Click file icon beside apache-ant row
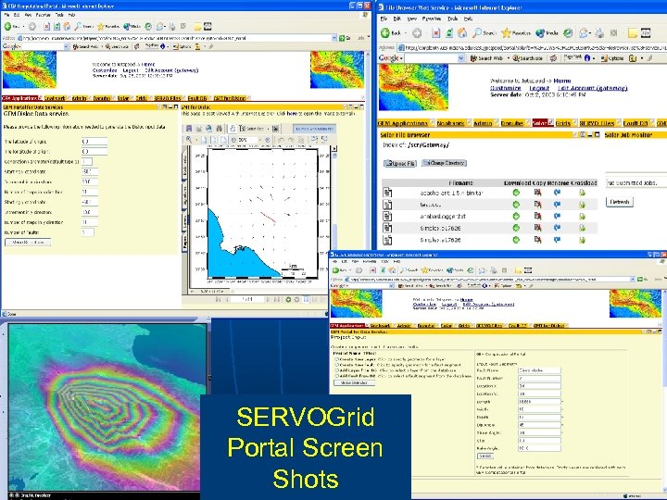 point(387,193)
